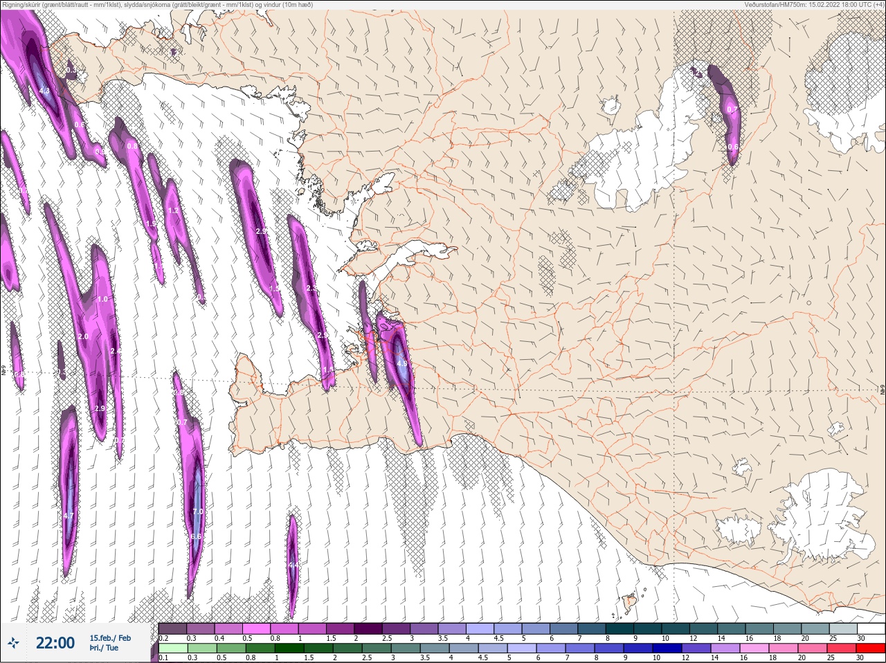Select the upper legend swatch starting at 0.2
Screen dimensions: 886x663
click(x=172, y=628)
